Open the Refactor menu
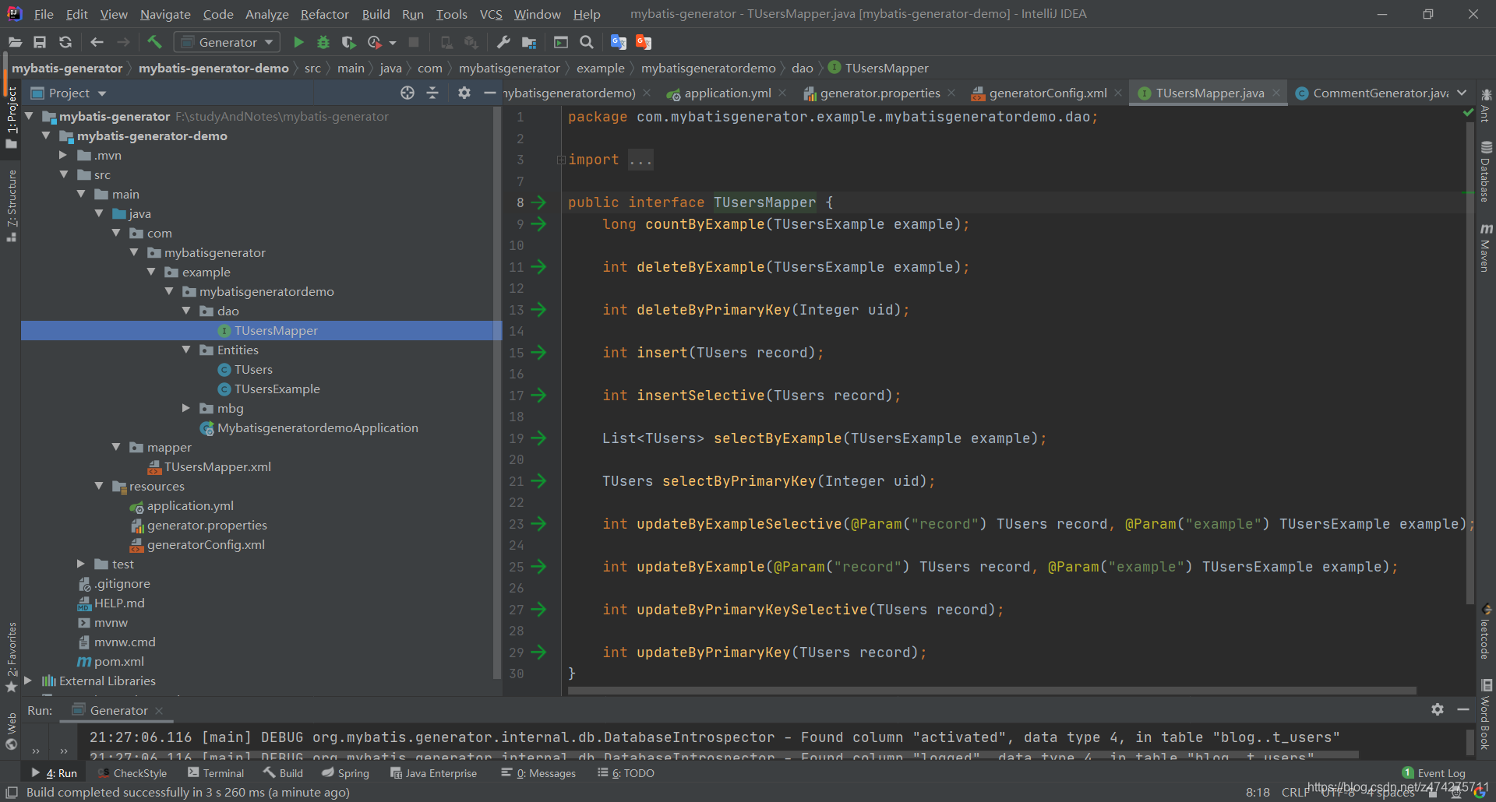 [x=324, y=14]
